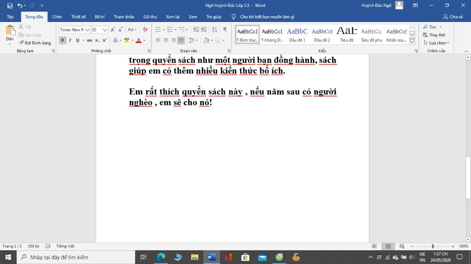This screenshot has width=471, height=264.
Task: Open the font size dropdown showing 20
Action: click(x=104, y=30)
